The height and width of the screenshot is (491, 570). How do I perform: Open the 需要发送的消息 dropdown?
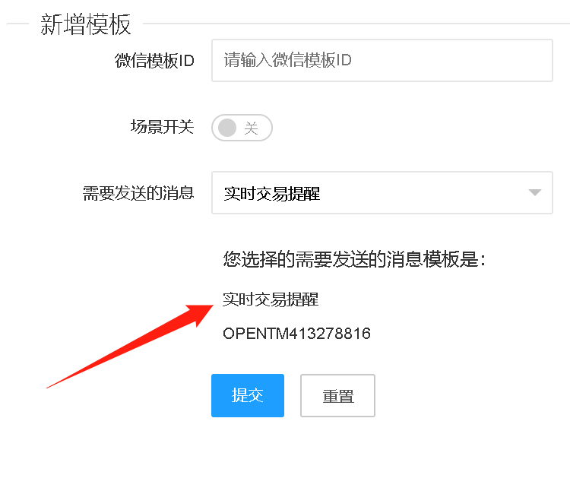pyautogui.click(x=382, y=192)
